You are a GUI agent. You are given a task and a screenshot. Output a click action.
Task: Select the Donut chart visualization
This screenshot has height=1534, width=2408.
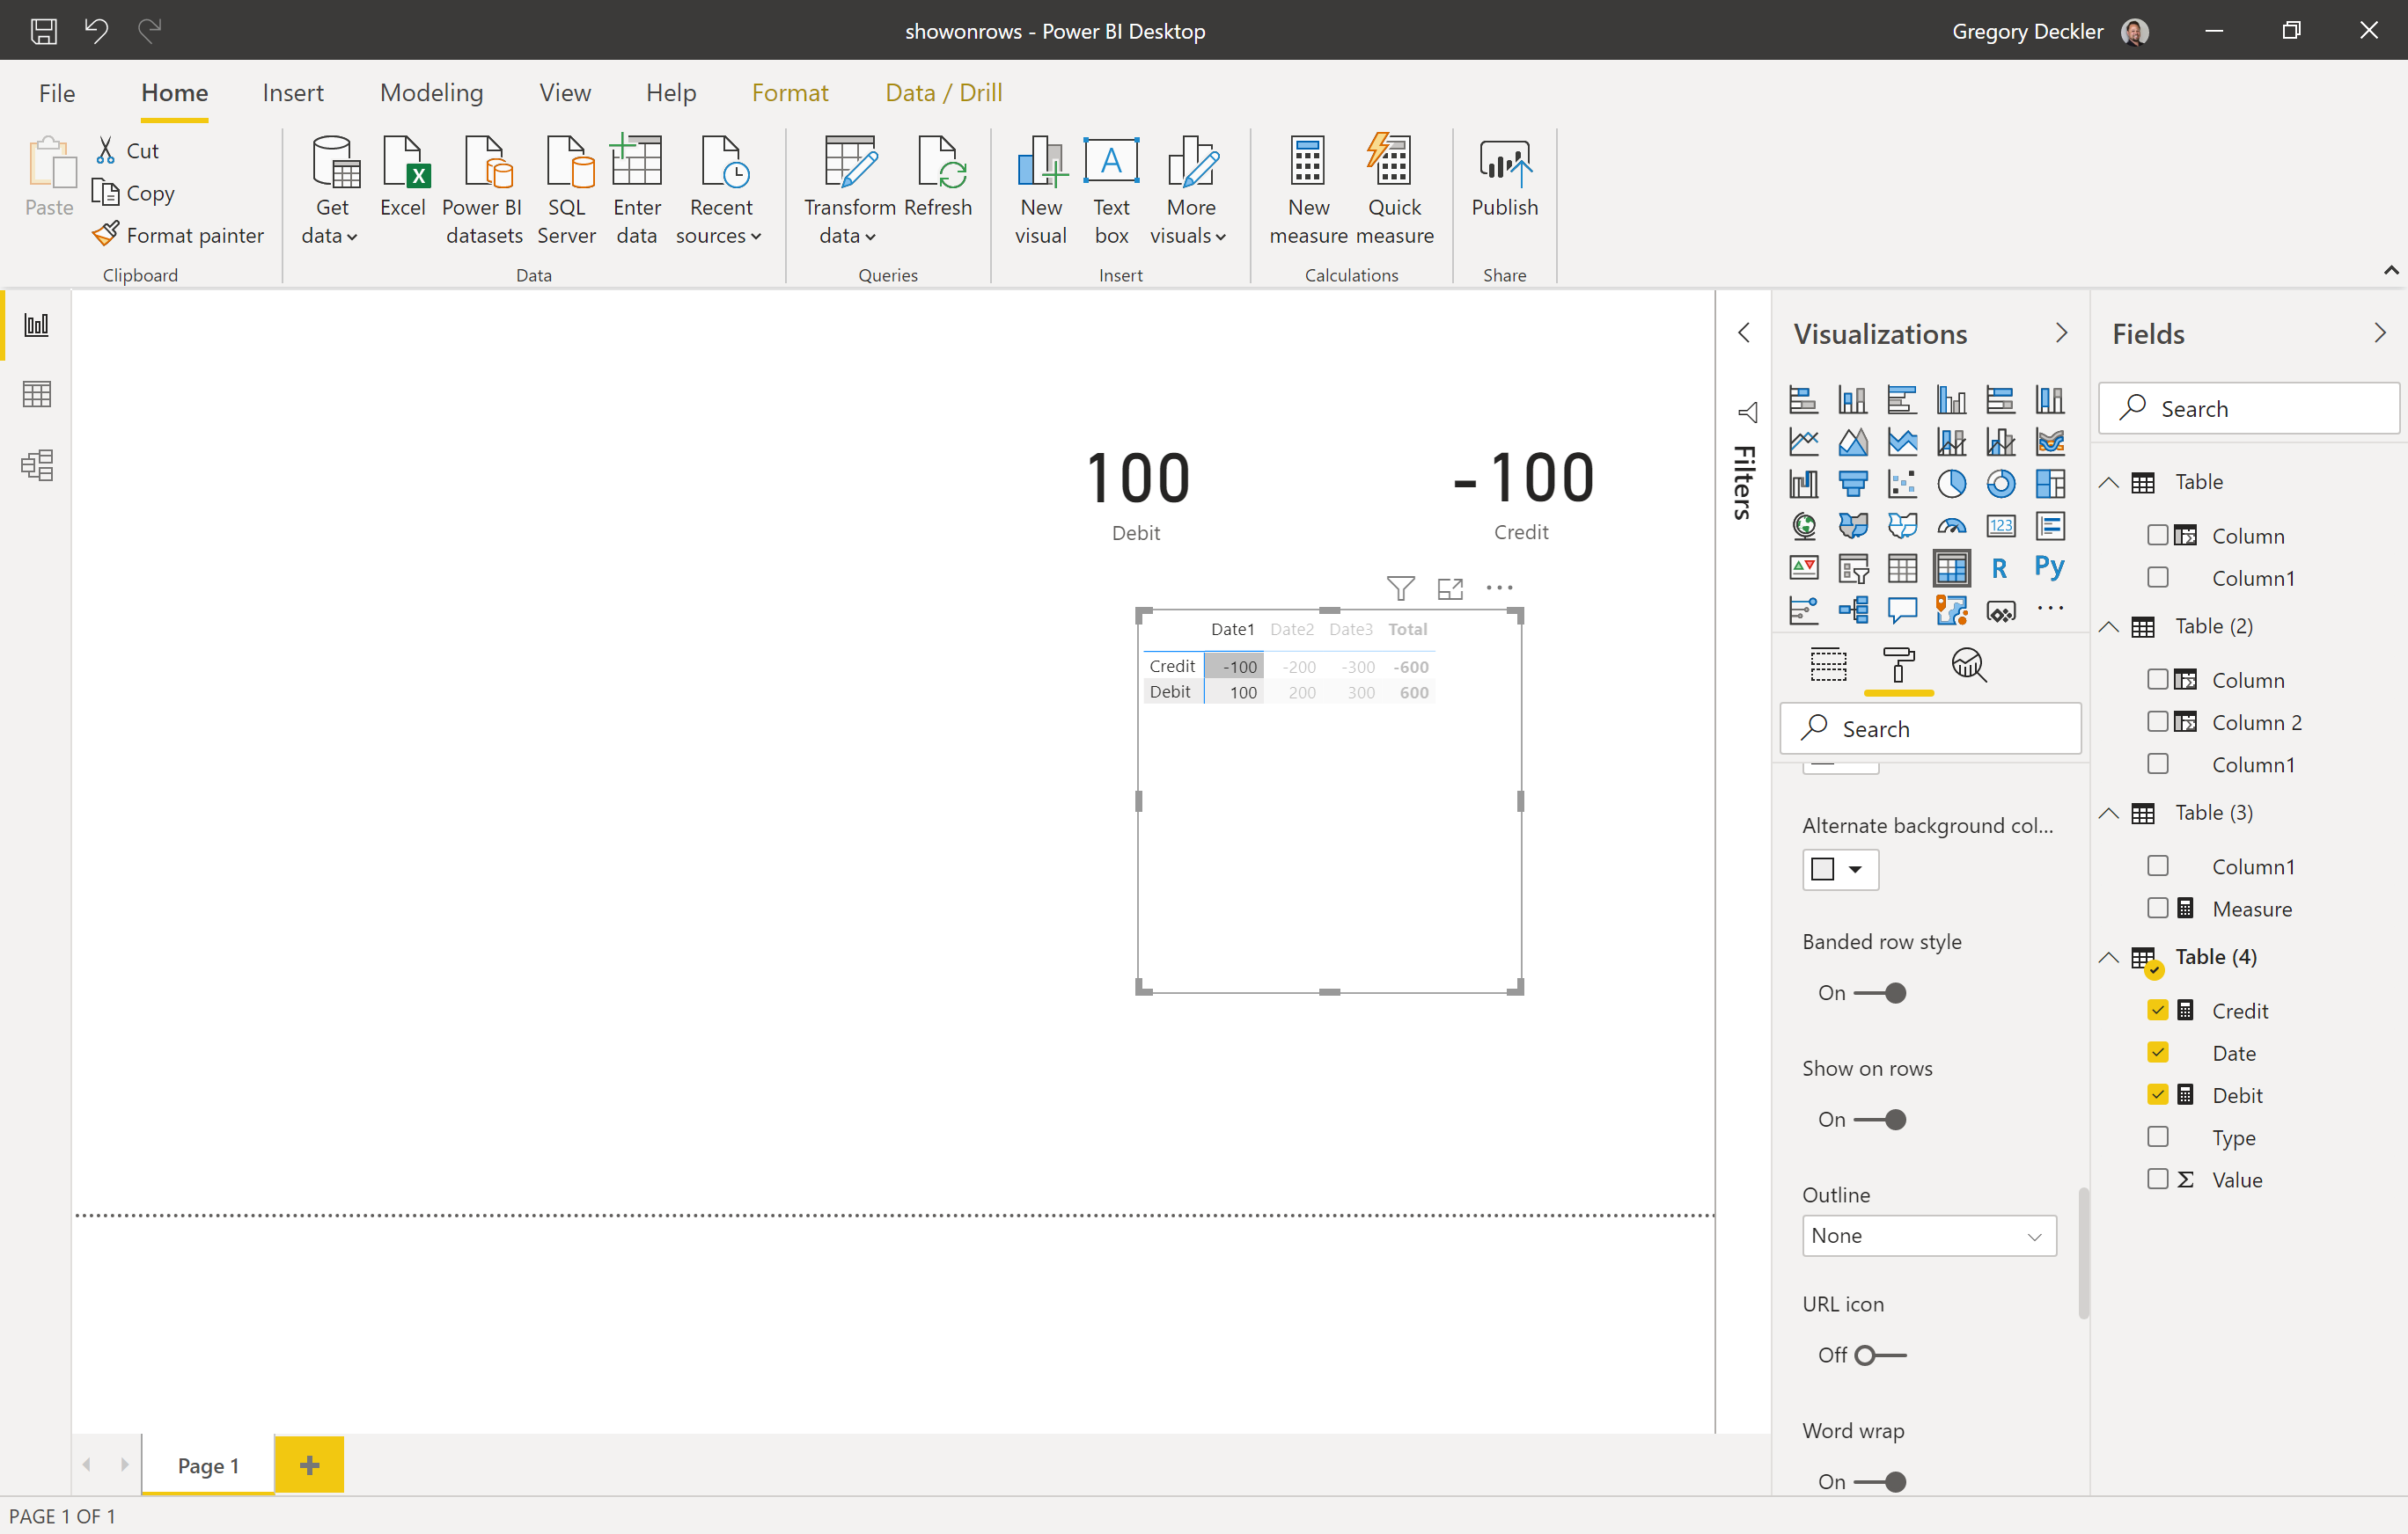pos(2000,485)
